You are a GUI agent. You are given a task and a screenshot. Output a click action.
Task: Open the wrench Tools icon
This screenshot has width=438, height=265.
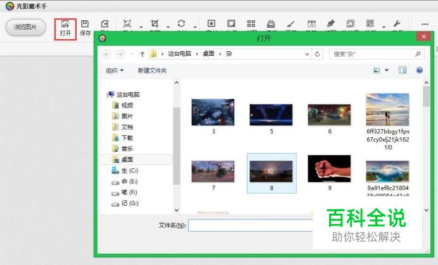click(x=397, y=24)
